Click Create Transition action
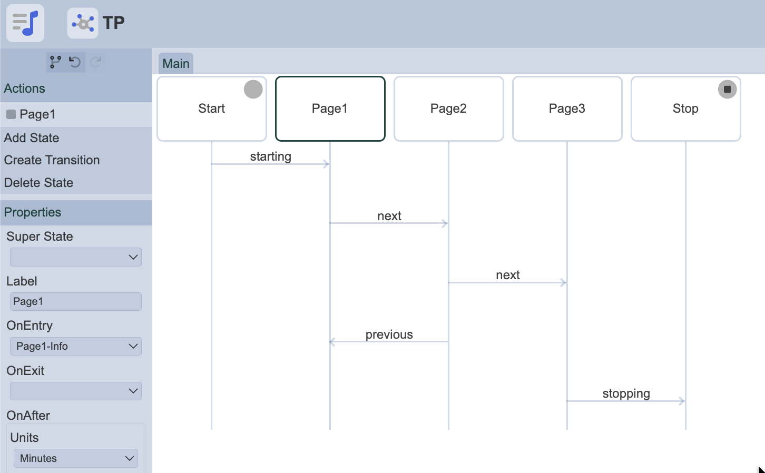This screenshot has height=473, width=765. [x=52, y=160]
